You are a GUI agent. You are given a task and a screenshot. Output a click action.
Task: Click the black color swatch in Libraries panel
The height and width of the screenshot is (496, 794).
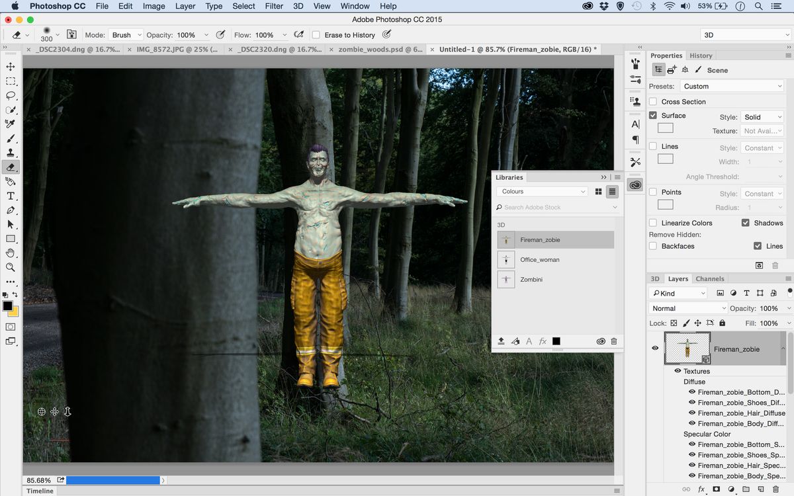(x=556, y=341)
